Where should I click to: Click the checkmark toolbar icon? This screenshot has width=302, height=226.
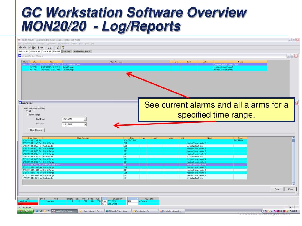(46, 47)
